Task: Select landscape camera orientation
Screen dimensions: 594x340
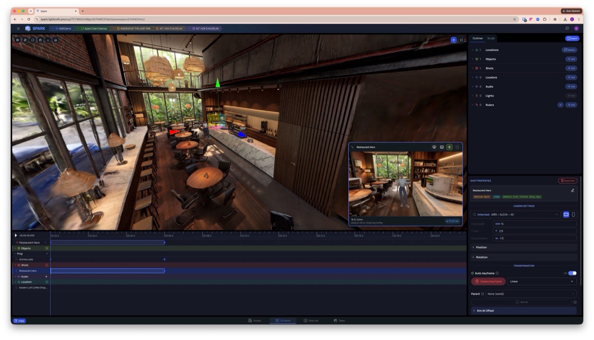Action: tap(566, 214)
